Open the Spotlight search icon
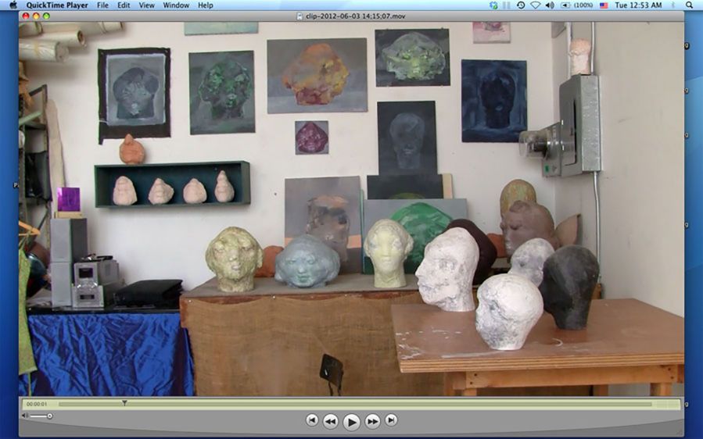 coord(690,5)
